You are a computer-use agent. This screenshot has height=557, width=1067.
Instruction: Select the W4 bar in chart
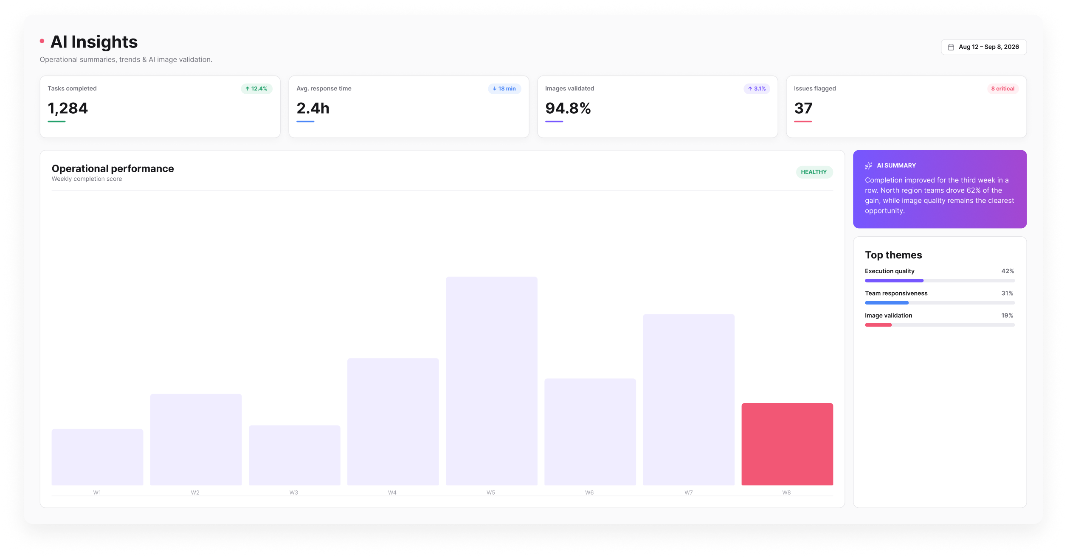393,422
